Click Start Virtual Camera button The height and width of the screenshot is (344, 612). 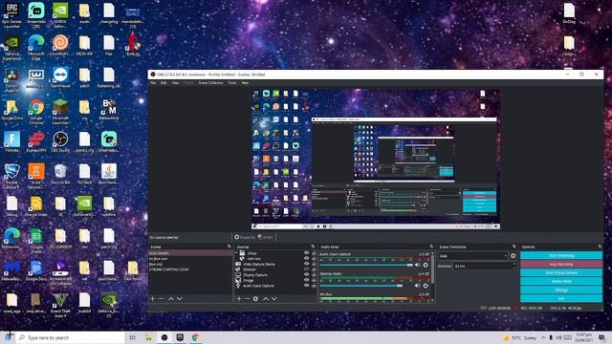tap(561, 272)
